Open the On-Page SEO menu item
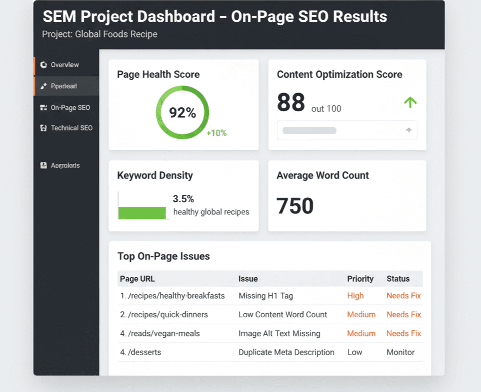The height and width of the screenshot is (392, 481). (70, 108)
